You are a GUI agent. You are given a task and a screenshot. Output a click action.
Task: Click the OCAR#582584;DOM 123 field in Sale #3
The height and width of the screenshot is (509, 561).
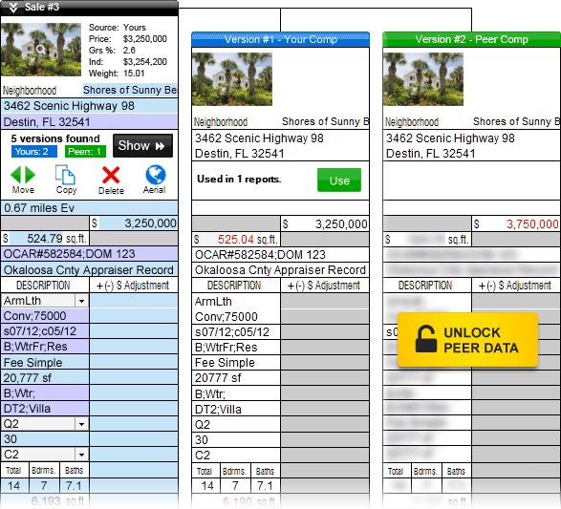[x=90, y=254]
